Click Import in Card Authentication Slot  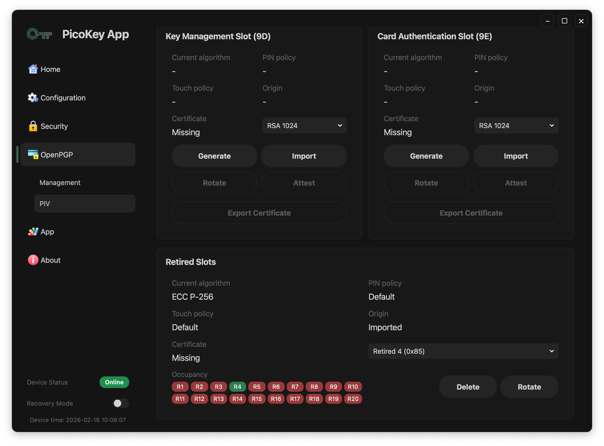point(515,156)
